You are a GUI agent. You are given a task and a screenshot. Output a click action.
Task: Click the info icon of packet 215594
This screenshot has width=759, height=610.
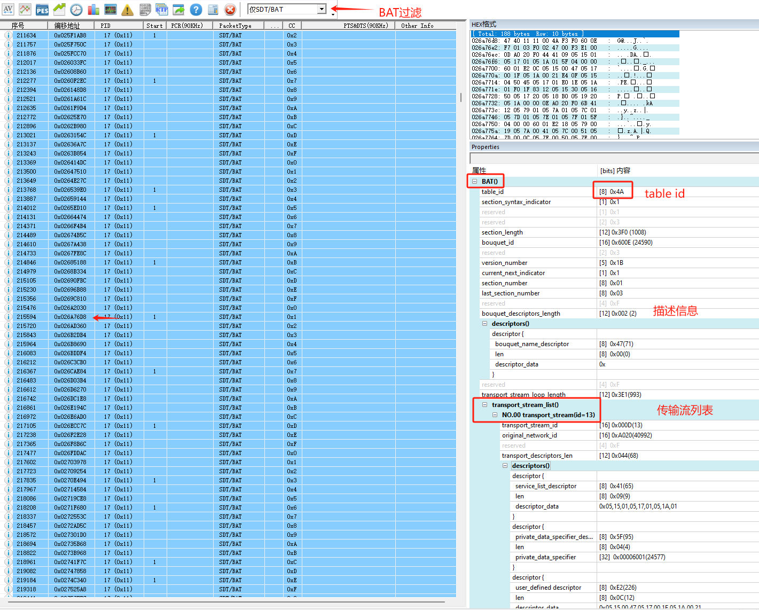tap(8, 317)
